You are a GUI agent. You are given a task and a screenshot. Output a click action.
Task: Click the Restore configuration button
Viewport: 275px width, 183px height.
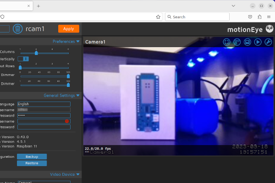(x=32, y=163)
